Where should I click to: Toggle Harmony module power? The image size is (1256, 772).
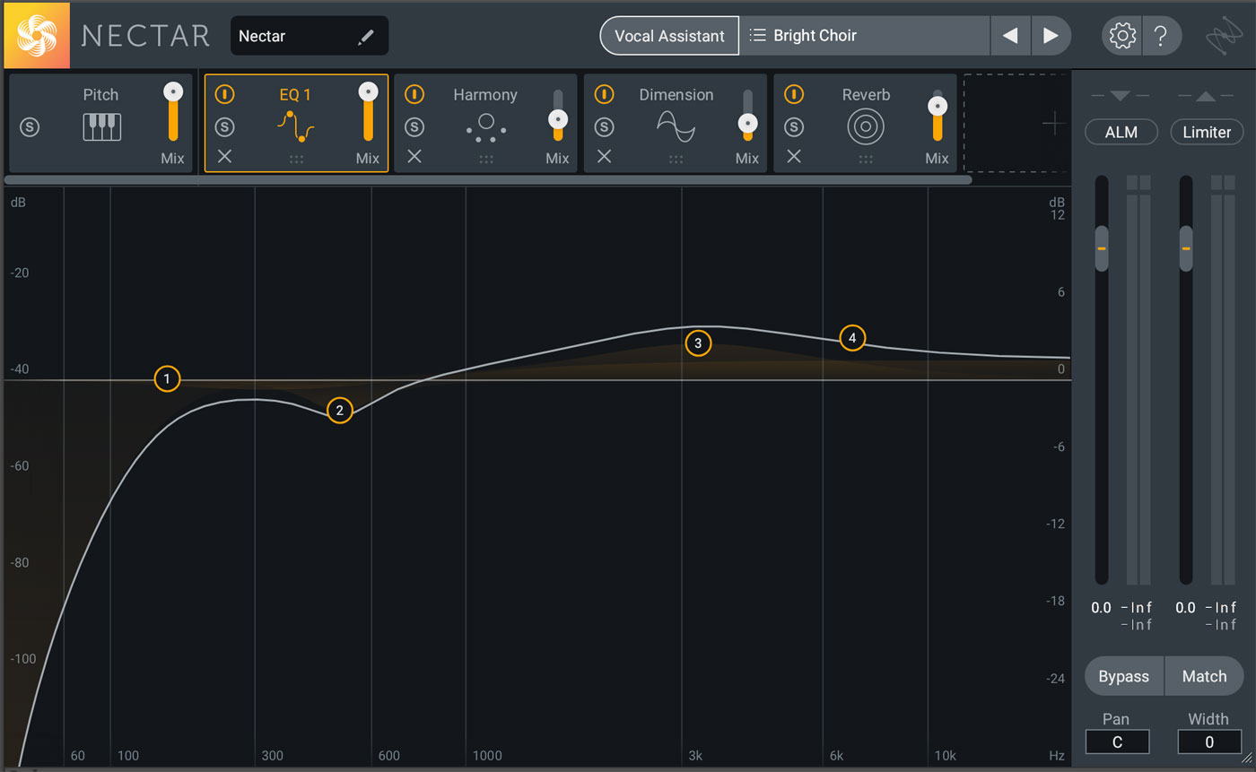click(x=414, y=94)
